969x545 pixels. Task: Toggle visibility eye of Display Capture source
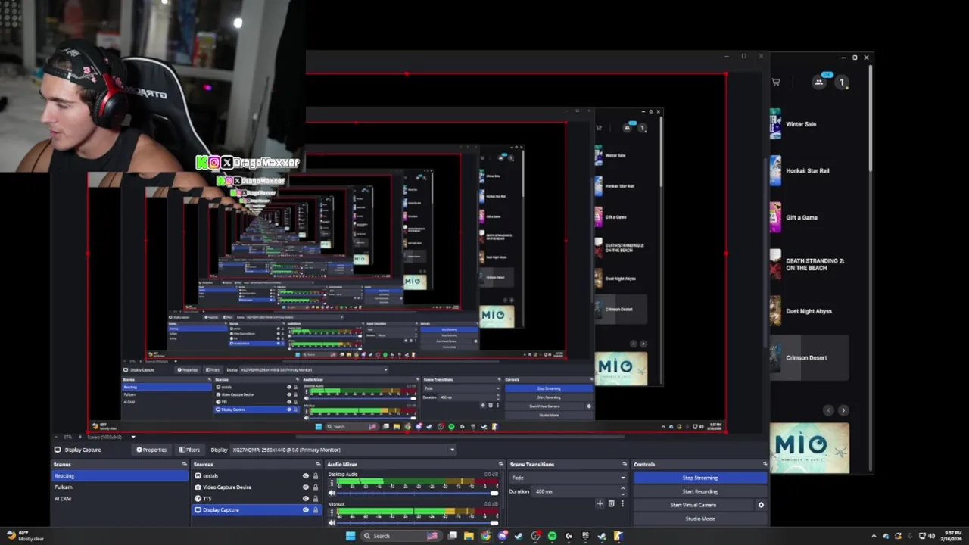coord(306,510)
